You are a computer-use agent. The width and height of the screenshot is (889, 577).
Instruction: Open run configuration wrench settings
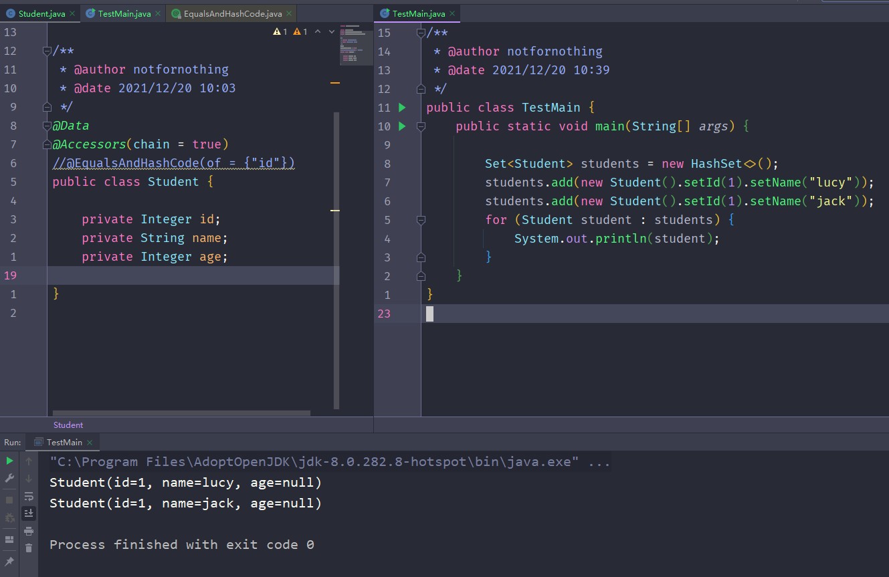9,479
